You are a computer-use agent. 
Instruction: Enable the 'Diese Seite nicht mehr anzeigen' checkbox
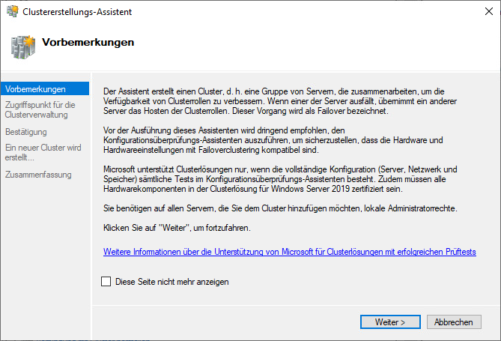point(106,282)
